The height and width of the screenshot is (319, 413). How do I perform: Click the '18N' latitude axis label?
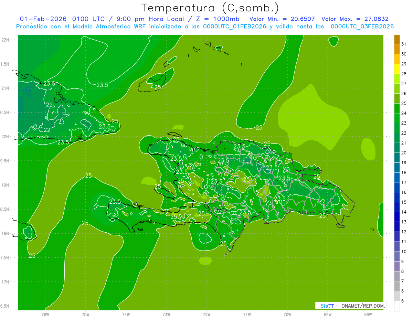click(x=6, y=233)
